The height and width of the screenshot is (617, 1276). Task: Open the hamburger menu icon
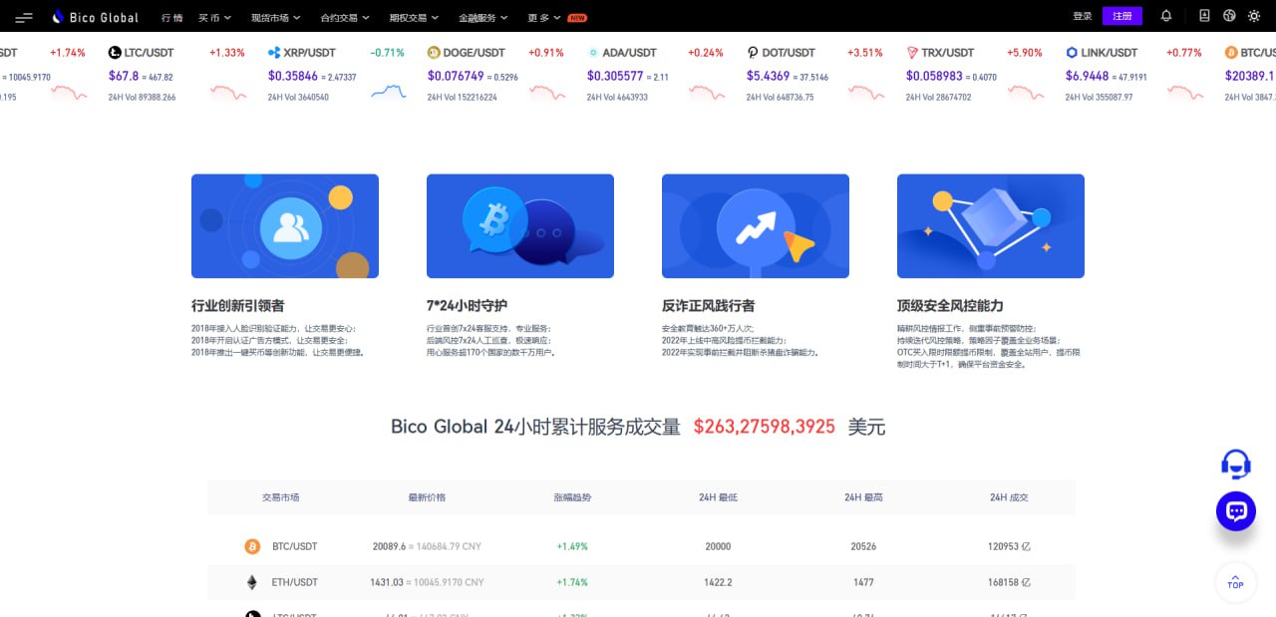pyautogui.click(x=24, y=17)
